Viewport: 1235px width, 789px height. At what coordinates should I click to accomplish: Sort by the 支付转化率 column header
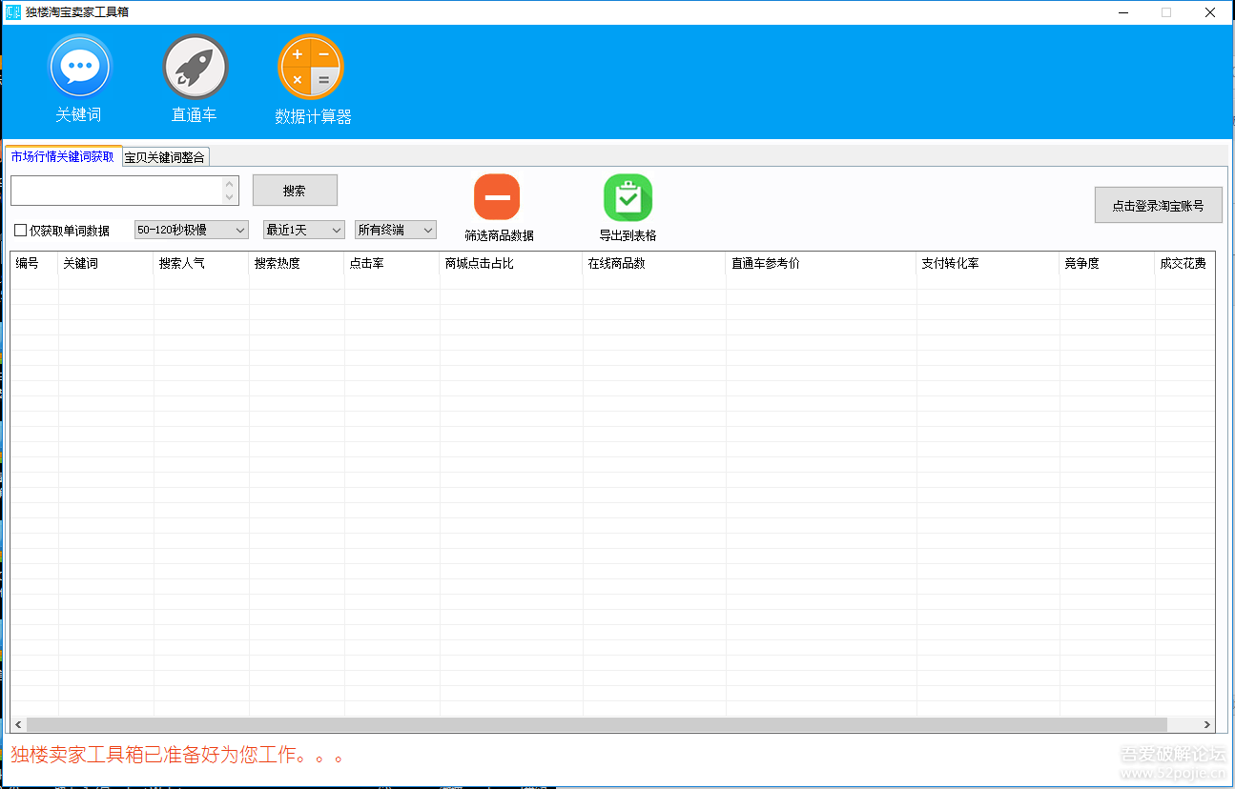click(x=988, y=263)
